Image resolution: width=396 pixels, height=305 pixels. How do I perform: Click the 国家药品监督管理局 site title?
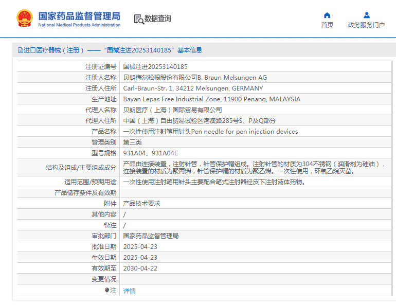click(79, 16)
